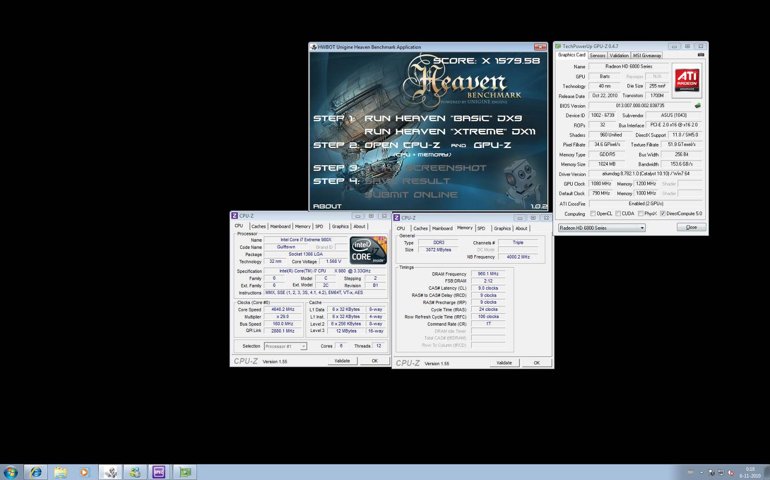This screenshot has height=480, width=770.
Task: Click the Core Speed value 4640.2 MHz
Action: coord(283,309)
